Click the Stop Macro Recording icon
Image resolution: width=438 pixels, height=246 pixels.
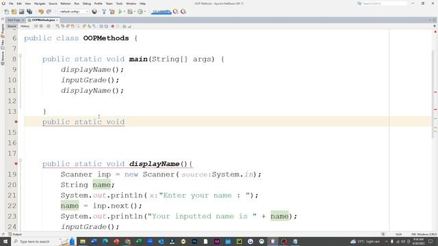pos(118,26)
